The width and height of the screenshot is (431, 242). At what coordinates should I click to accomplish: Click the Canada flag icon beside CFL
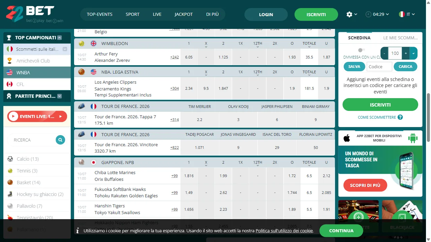tap(10, 84)
